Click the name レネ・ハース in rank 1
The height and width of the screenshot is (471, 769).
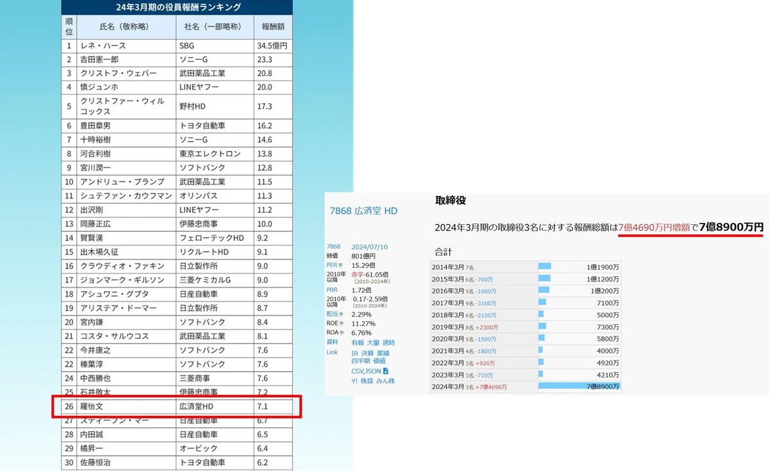(103, 46)
